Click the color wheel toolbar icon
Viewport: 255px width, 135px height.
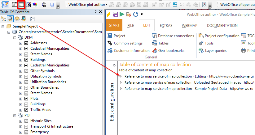click(35, 5)
